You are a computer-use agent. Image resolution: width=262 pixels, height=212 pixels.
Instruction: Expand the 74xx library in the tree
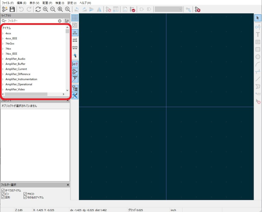[3, 49]
